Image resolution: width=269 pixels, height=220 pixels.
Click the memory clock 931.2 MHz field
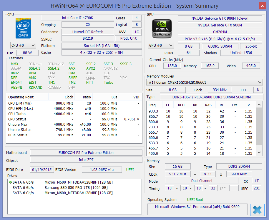(x=178, y=174)
